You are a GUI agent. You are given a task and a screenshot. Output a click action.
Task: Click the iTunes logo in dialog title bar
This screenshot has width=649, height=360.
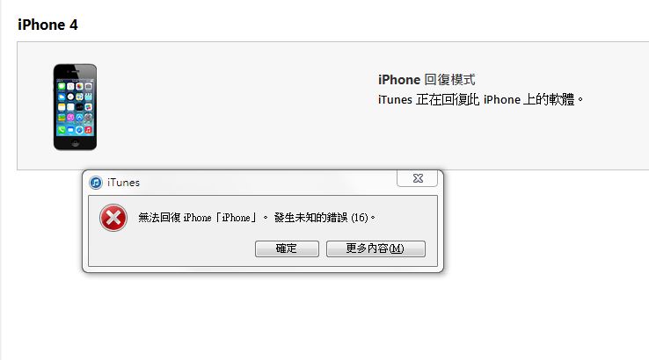96,183
